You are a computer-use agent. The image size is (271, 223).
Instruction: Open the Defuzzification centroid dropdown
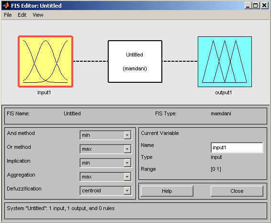(x=106, y=190)
